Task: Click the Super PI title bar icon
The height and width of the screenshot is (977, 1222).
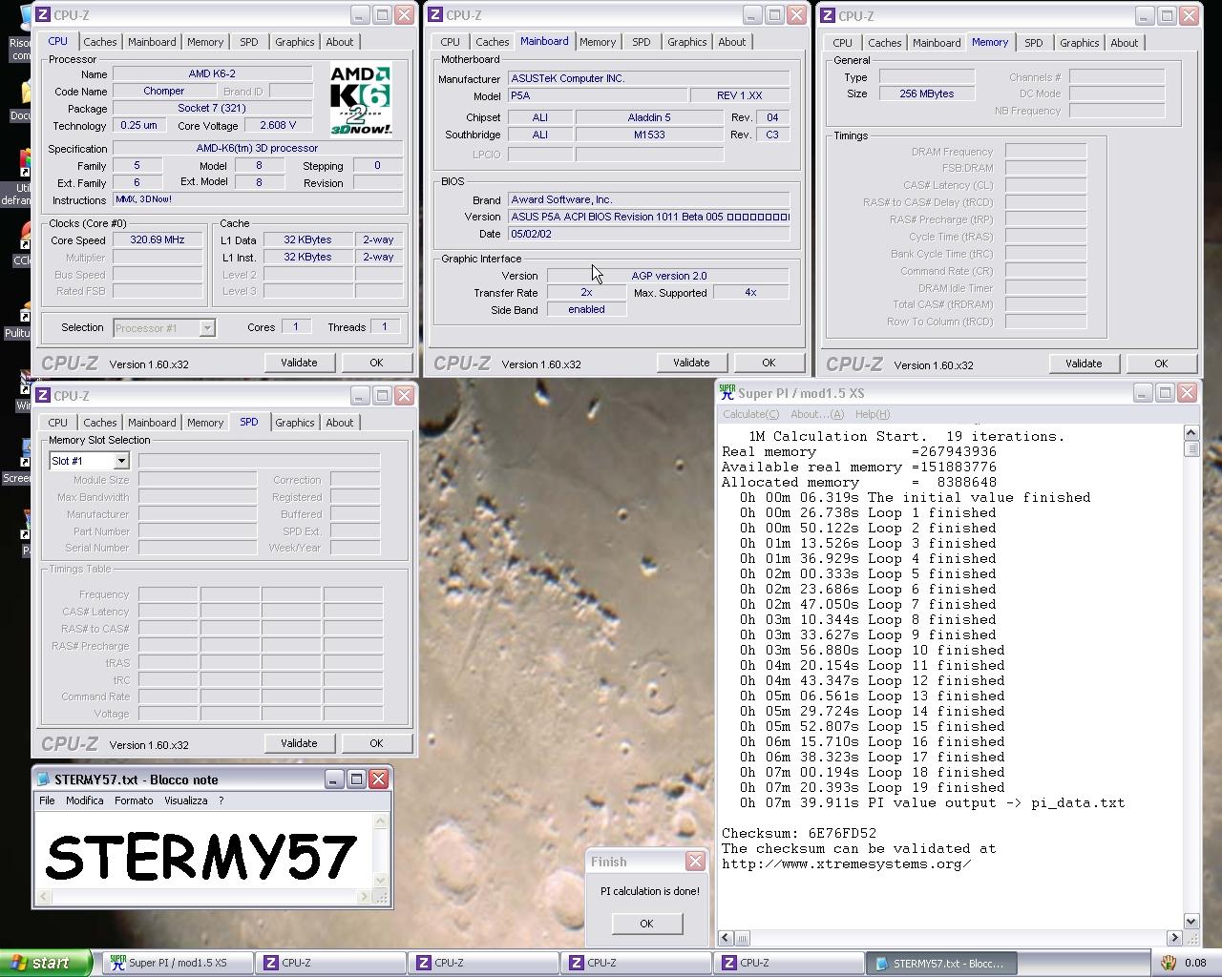Action: (x=727, y=392)
